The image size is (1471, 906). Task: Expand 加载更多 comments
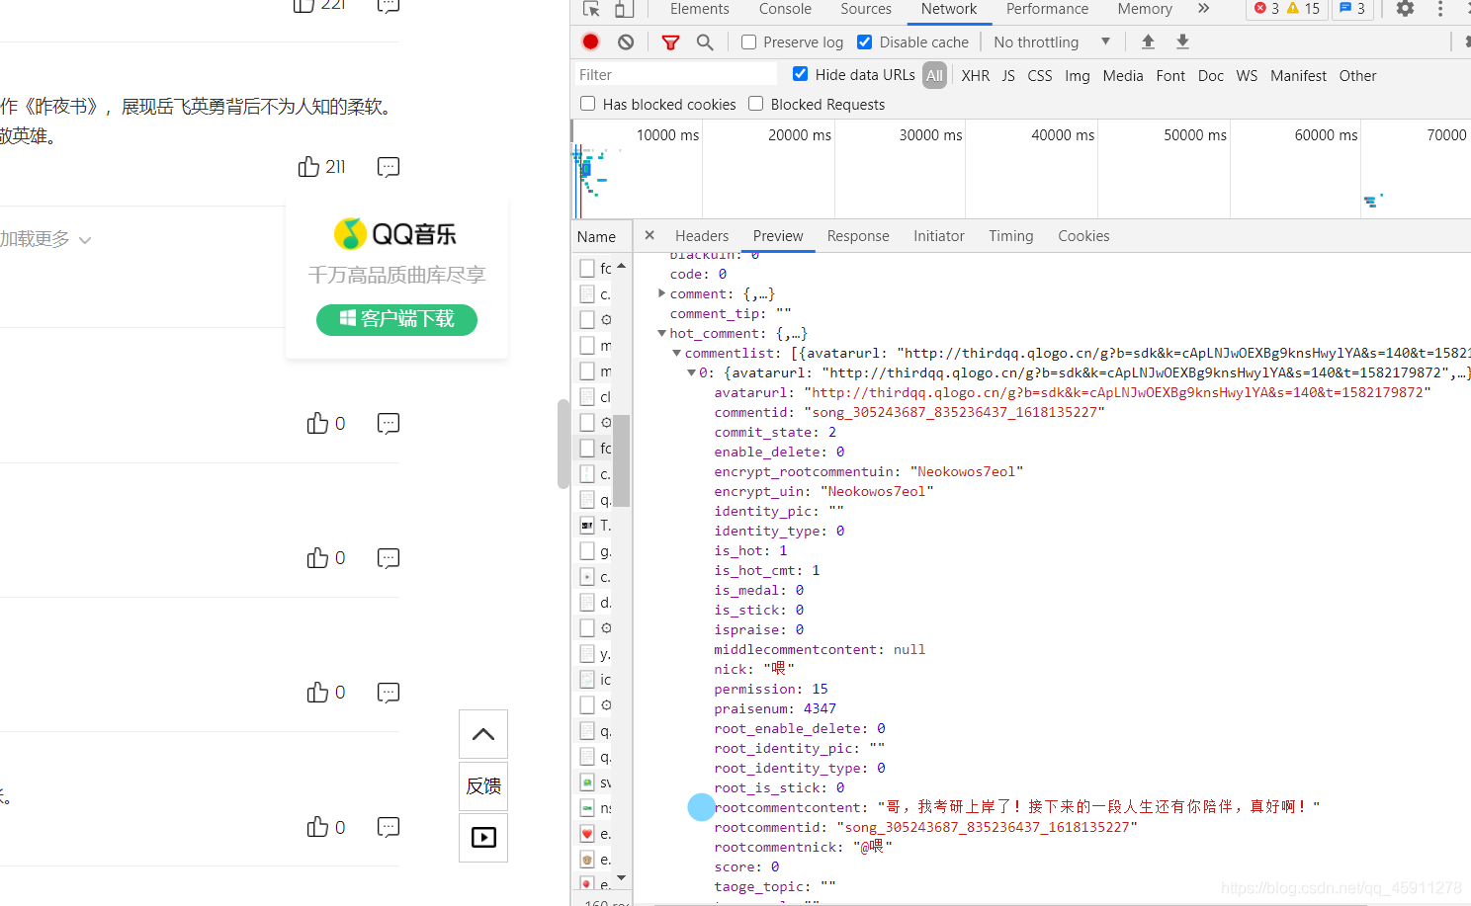point(45,239)
